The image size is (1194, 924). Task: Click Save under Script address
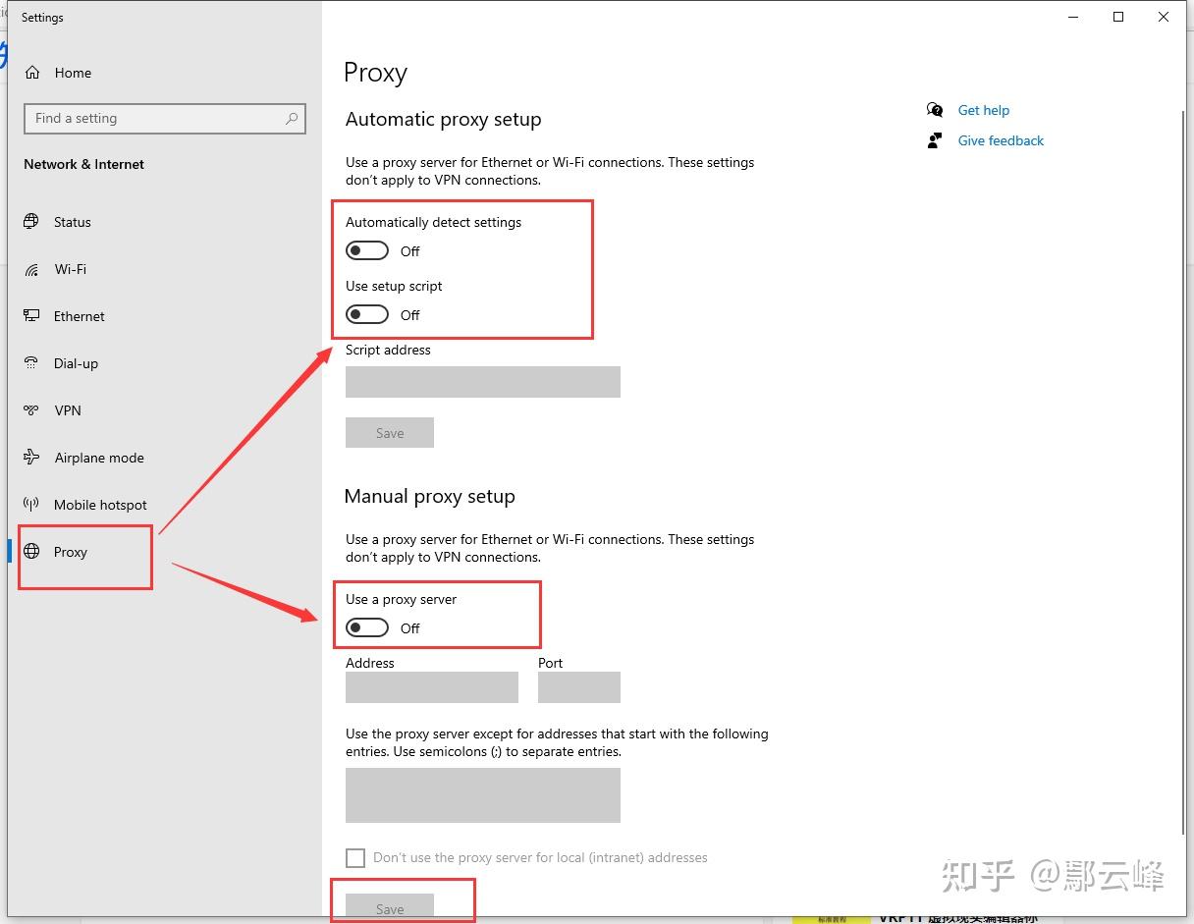[x=390, y=433]
